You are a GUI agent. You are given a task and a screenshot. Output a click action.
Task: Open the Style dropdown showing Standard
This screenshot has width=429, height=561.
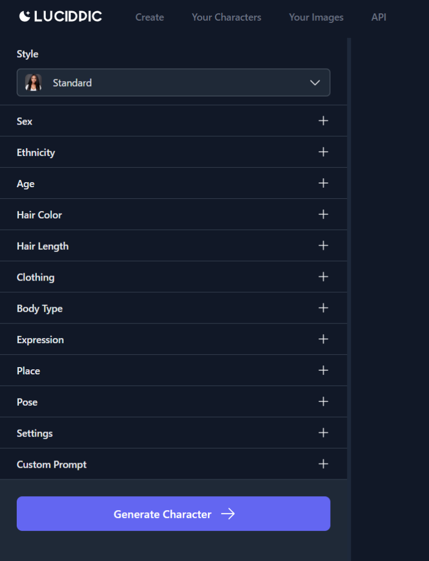173,83
